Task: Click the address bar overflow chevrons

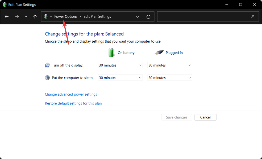Action: coord(51,16)
